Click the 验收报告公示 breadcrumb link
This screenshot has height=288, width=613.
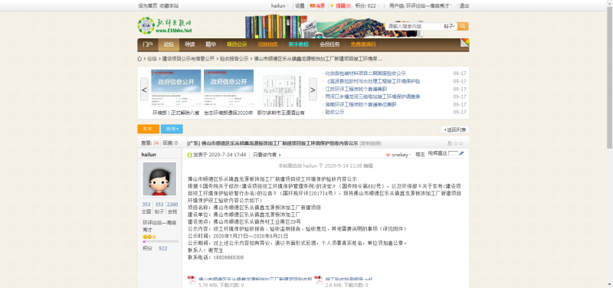234,59
